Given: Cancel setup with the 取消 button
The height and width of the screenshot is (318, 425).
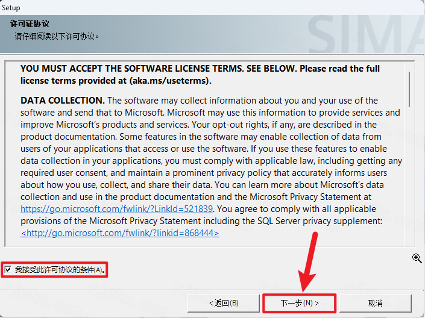Looking at the screenshot, I should (x=376, y=303).
